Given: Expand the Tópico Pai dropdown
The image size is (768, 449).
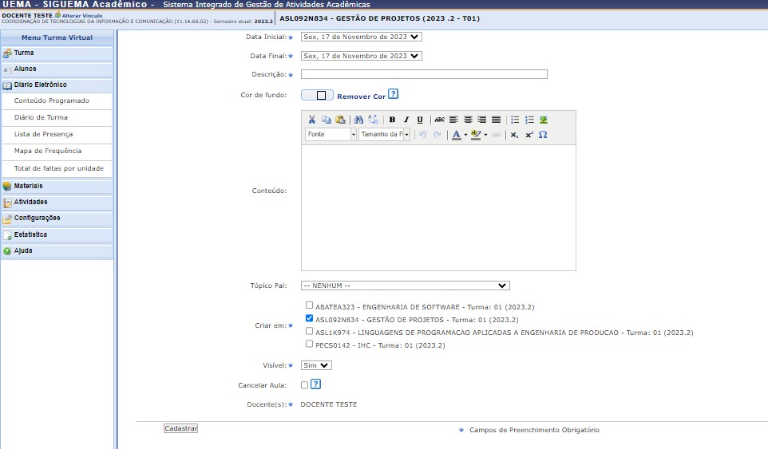Looking at the screenshot, I should [x=405, y=286].
